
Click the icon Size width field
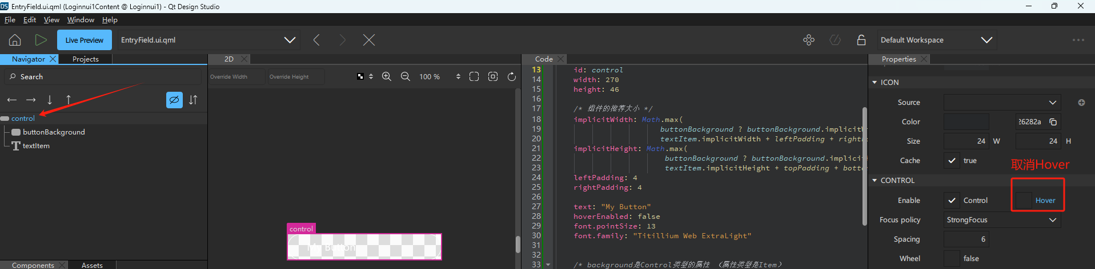tap(966, 141)
